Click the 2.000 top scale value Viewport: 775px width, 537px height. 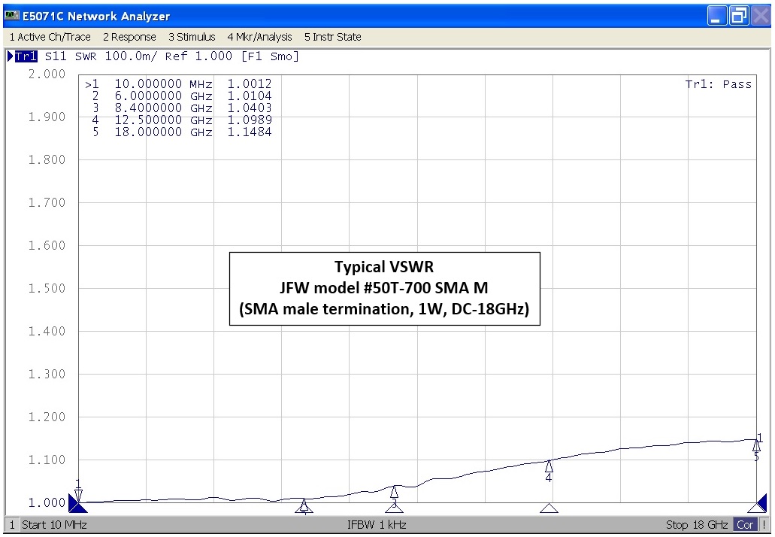click(x=47, y=74)
